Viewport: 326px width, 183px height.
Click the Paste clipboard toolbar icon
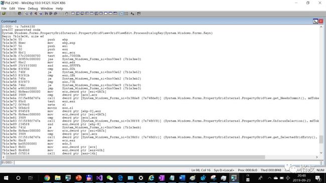20,13
